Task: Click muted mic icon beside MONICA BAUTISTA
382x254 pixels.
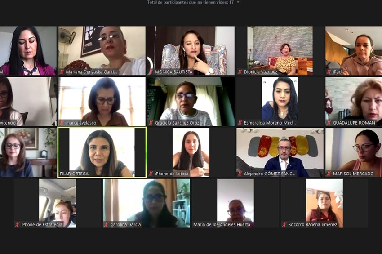Action: [151, 72]
